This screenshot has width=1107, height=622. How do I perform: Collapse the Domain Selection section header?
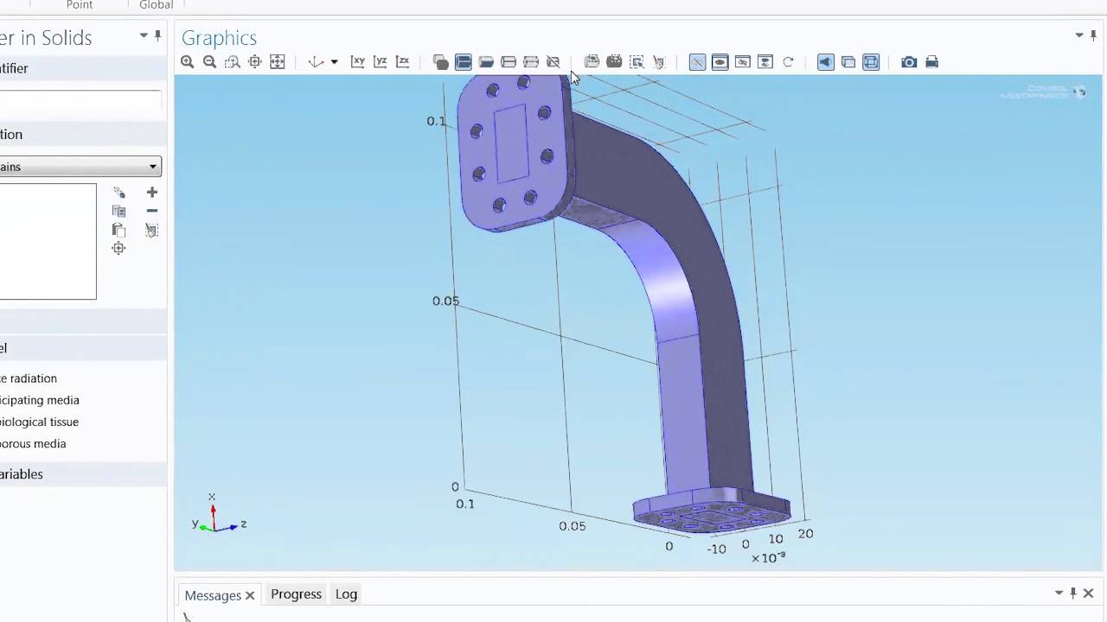(x=83, y=135)
